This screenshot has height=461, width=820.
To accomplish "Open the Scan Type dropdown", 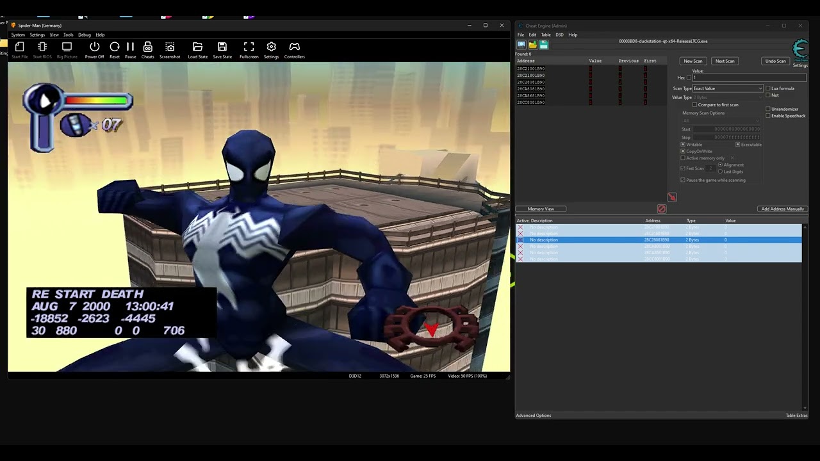I will point(728,88).
